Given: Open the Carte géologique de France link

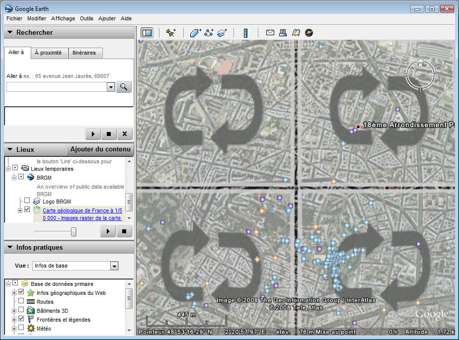Looking at the screenshot, I should click(x=82, y=214).
